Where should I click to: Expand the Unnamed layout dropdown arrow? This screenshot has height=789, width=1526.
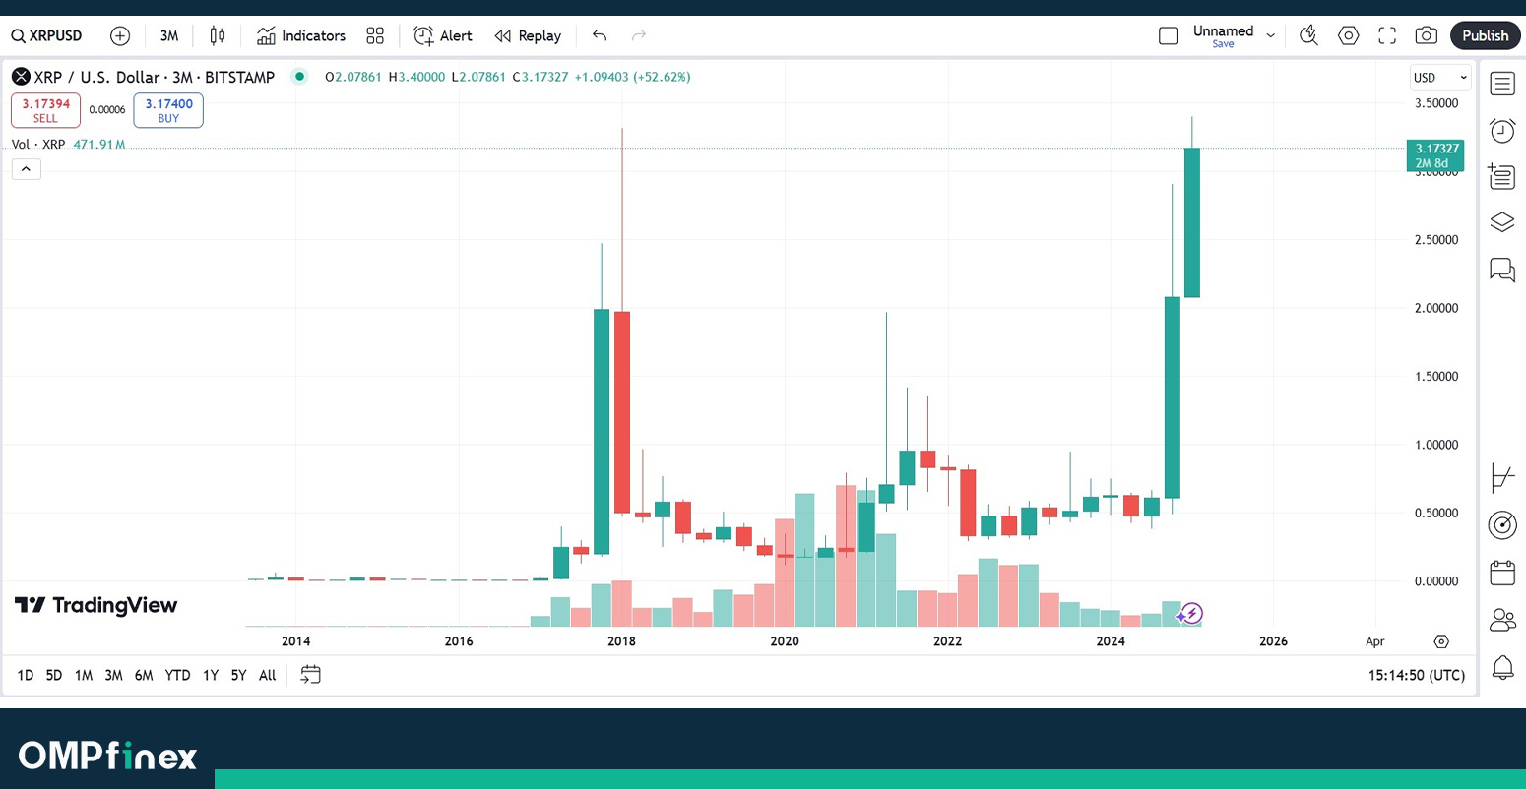1270,36
